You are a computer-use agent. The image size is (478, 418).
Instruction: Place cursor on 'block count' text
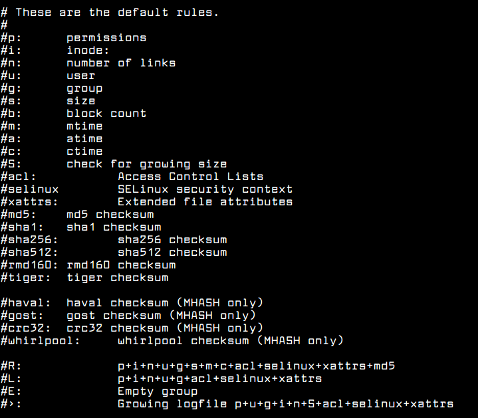[106, 114]
